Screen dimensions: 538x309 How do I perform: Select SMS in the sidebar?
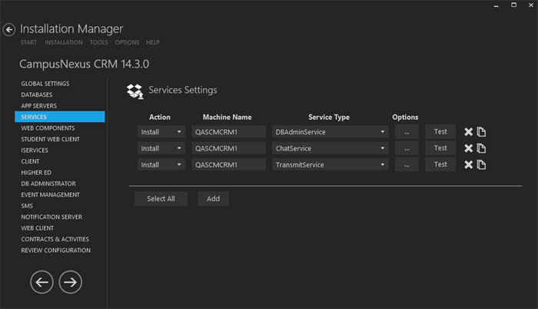coord(27,206)
